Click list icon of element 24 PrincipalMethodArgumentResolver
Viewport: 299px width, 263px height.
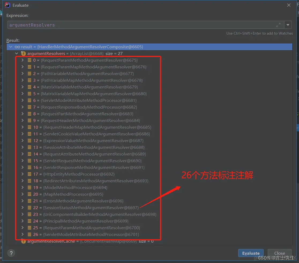(x=29, y=221)
